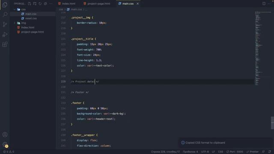The height and width of the screenshot is (154, 274).
Task: Split the editor to the right
Action: pyautogui.click(x=264, y=3)
